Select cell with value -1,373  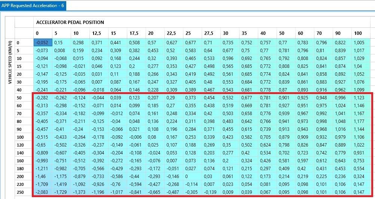coord(80,192)
